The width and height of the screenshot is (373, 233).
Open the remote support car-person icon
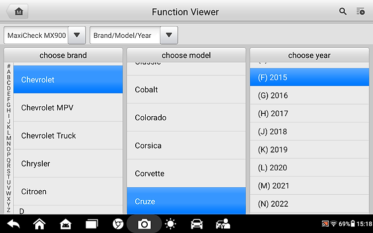[x=223, y=224]
